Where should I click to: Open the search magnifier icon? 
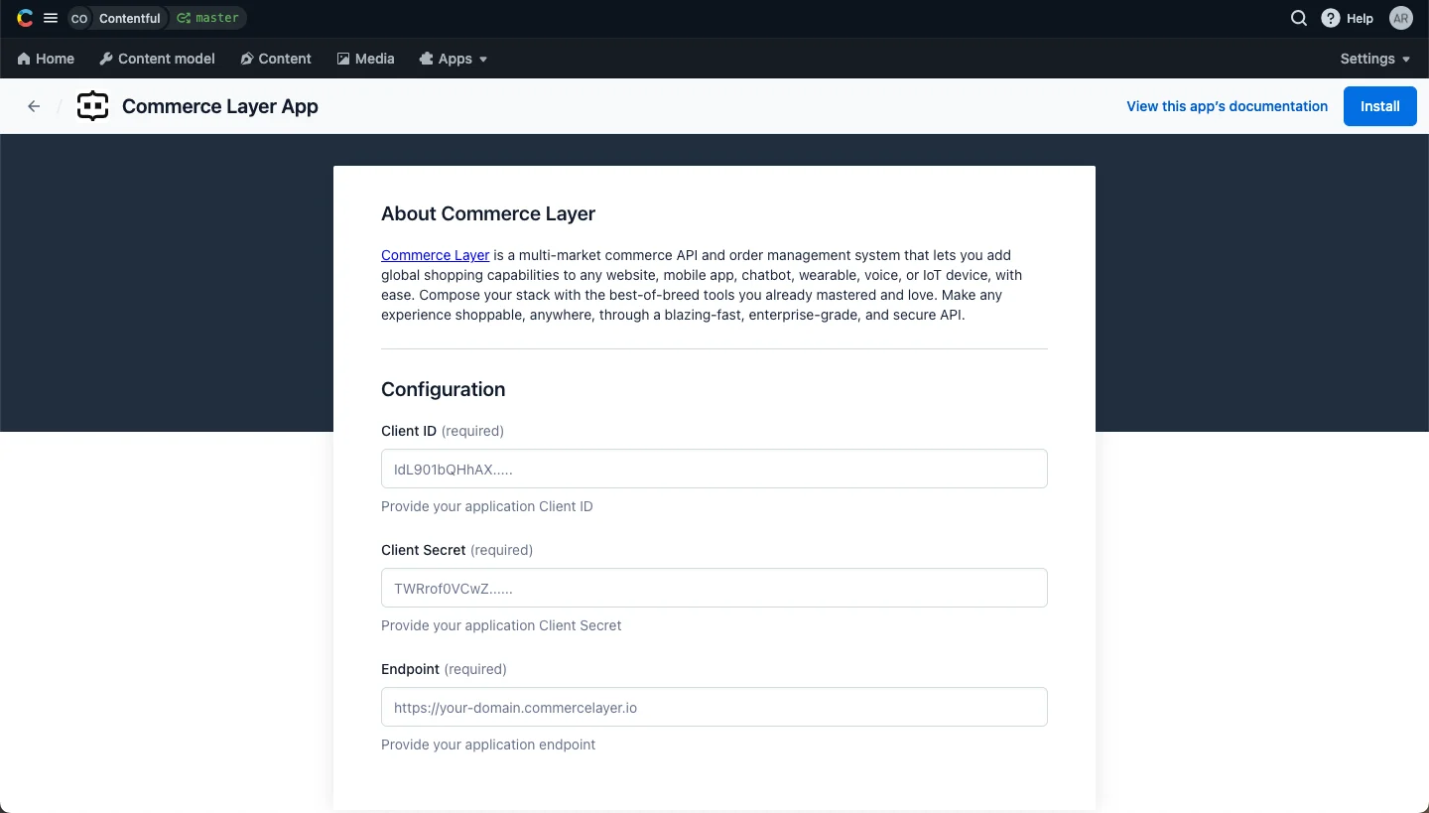click(1298, 18)
